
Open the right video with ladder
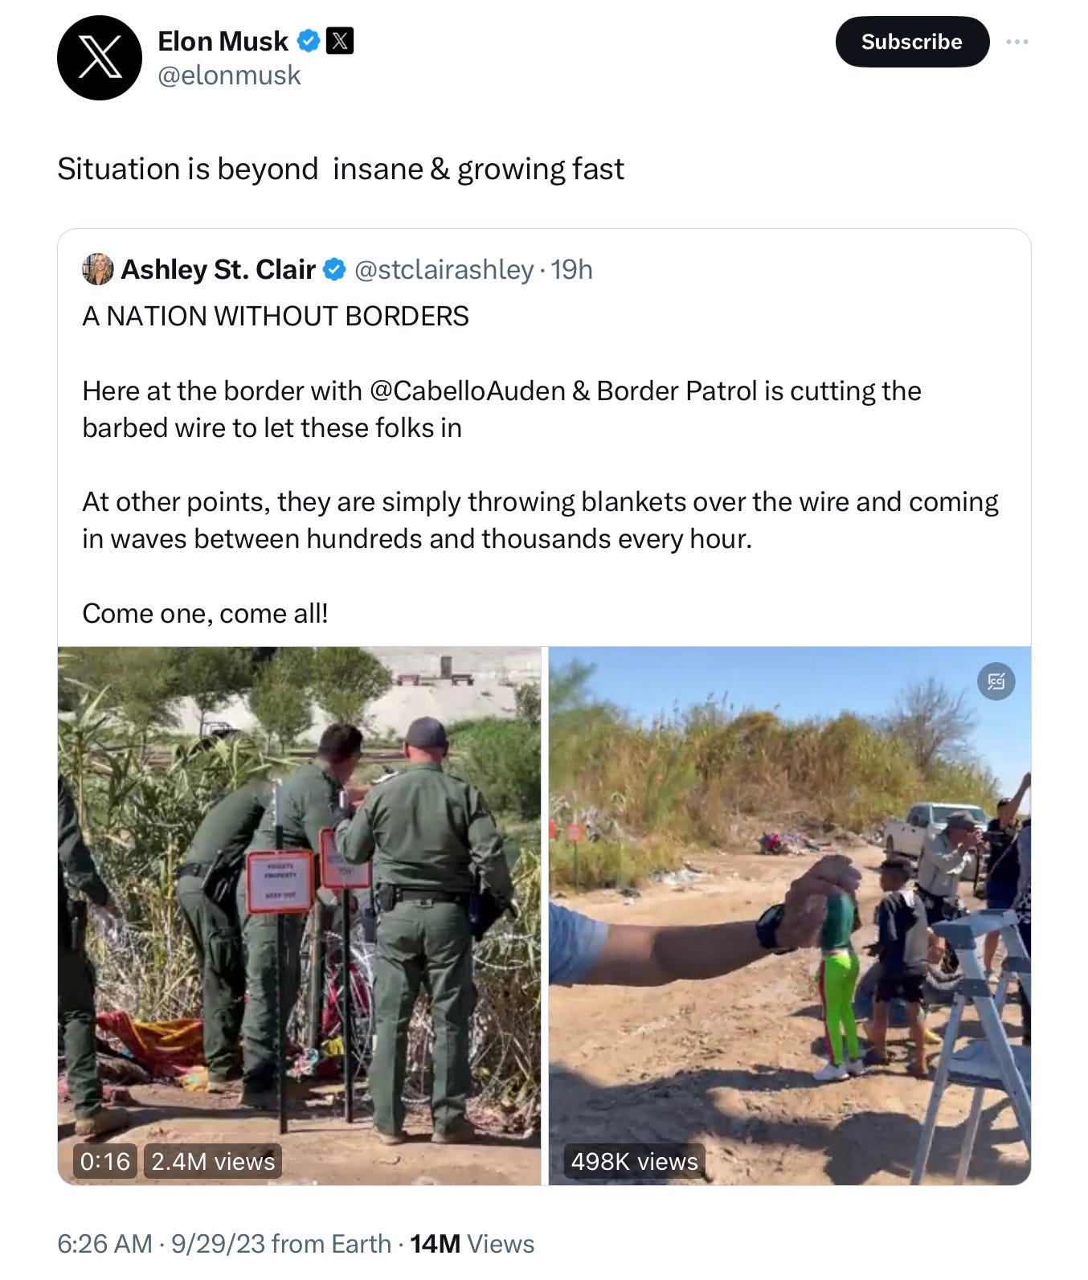[790, 916]
